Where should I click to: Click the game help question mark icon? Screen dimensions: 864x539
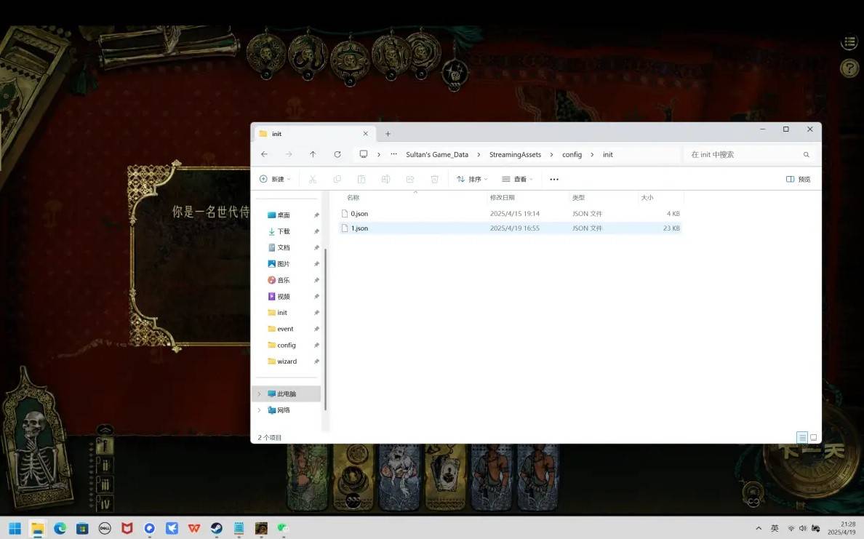pyautogui.click(x=849, y=68)
